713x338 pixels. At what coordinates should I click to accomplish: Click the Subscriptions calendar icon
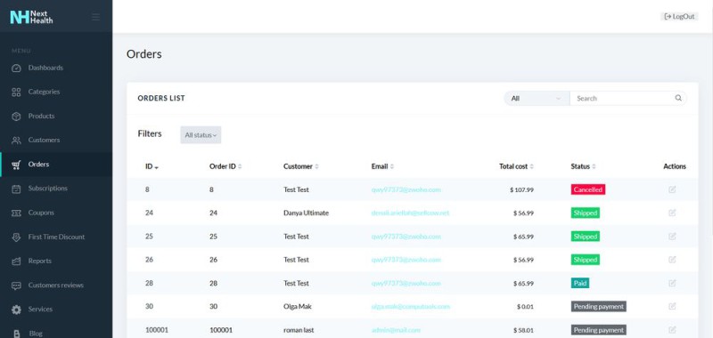pos(16,189)
